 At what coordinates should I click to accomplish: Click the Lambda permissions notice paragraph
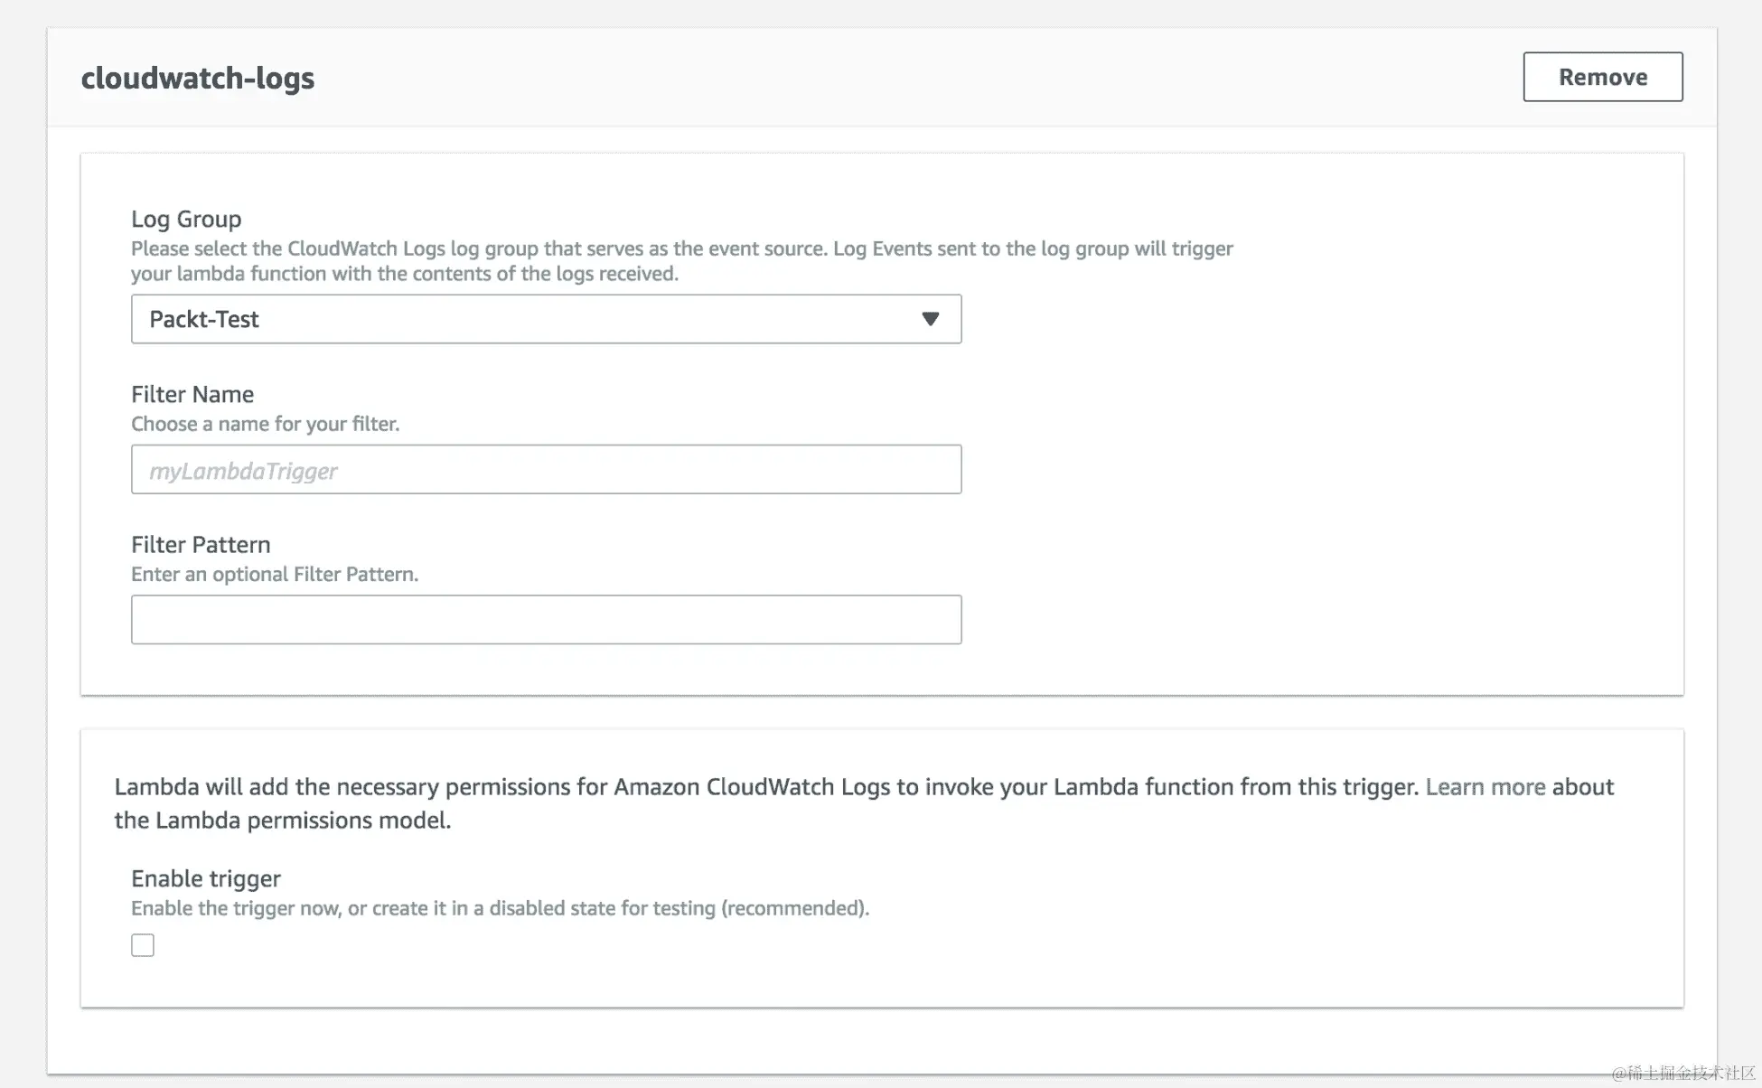768,787
